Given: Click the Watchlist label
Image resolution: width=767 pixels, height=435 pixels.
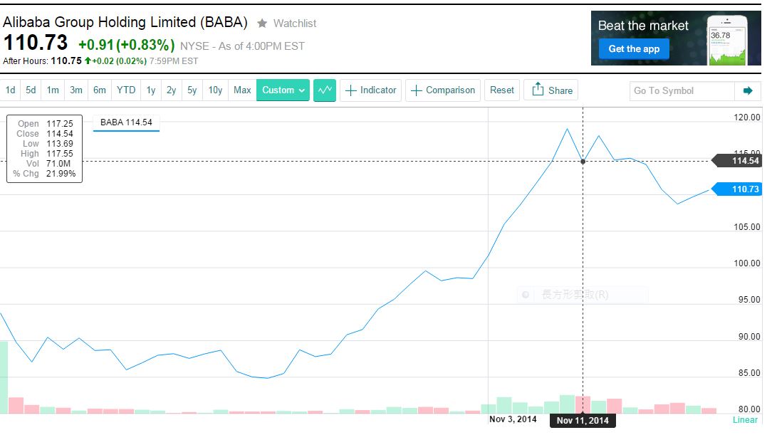Looking at the screenshot, I should coord(295,23).
